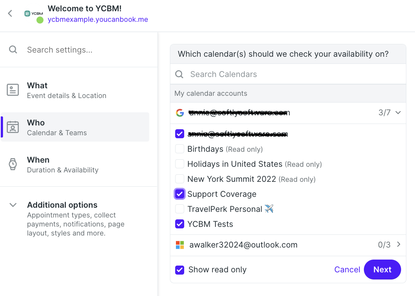Collapse the Google account calendar list chevron
This screenshot has width=415, height=296.
click(x=398, y=113)
